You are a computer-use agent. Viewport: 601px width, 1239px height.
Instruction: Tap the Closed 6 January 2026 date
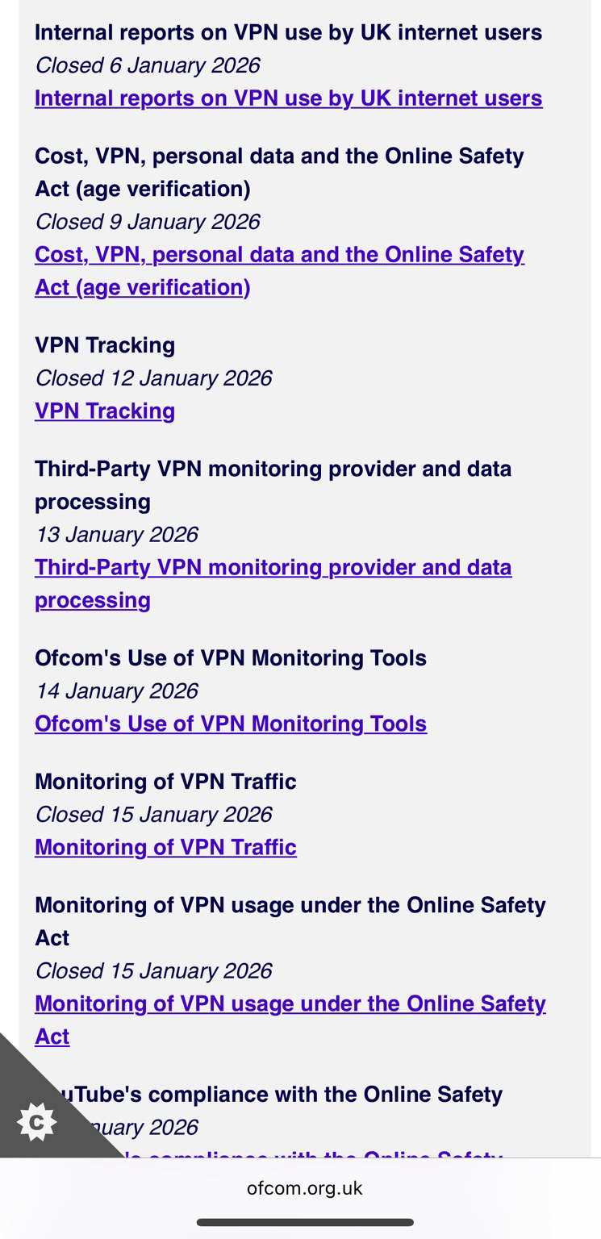(147, 65)
